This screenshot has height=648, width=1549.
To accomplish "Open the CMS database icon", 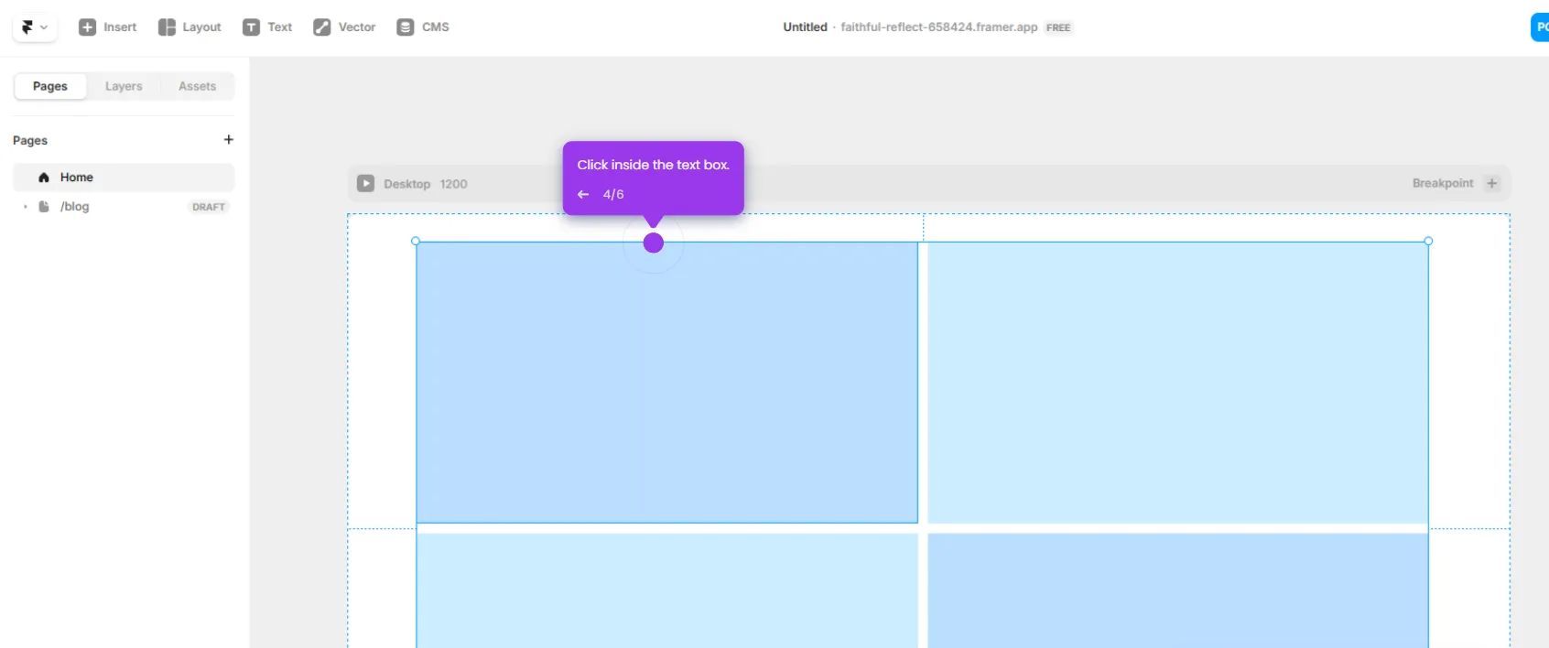I will [x=405, y=27].
